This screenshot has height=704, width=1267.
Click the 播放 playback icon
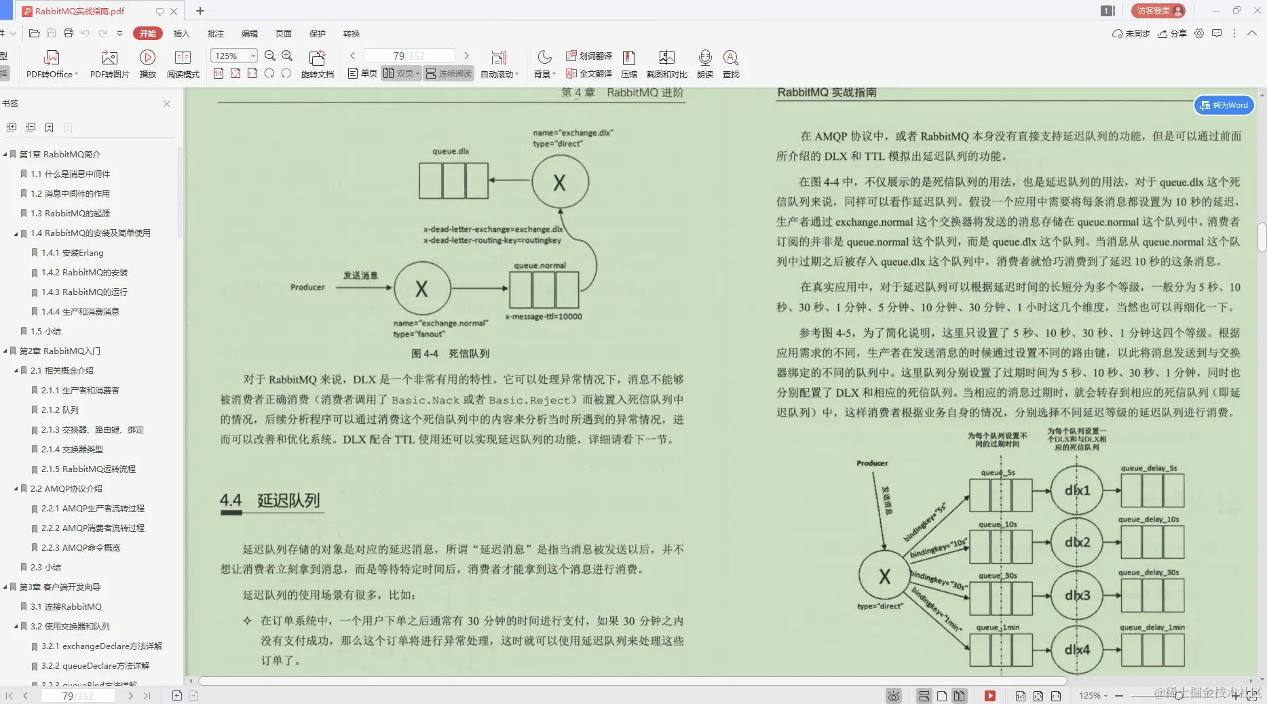point(147,63)
